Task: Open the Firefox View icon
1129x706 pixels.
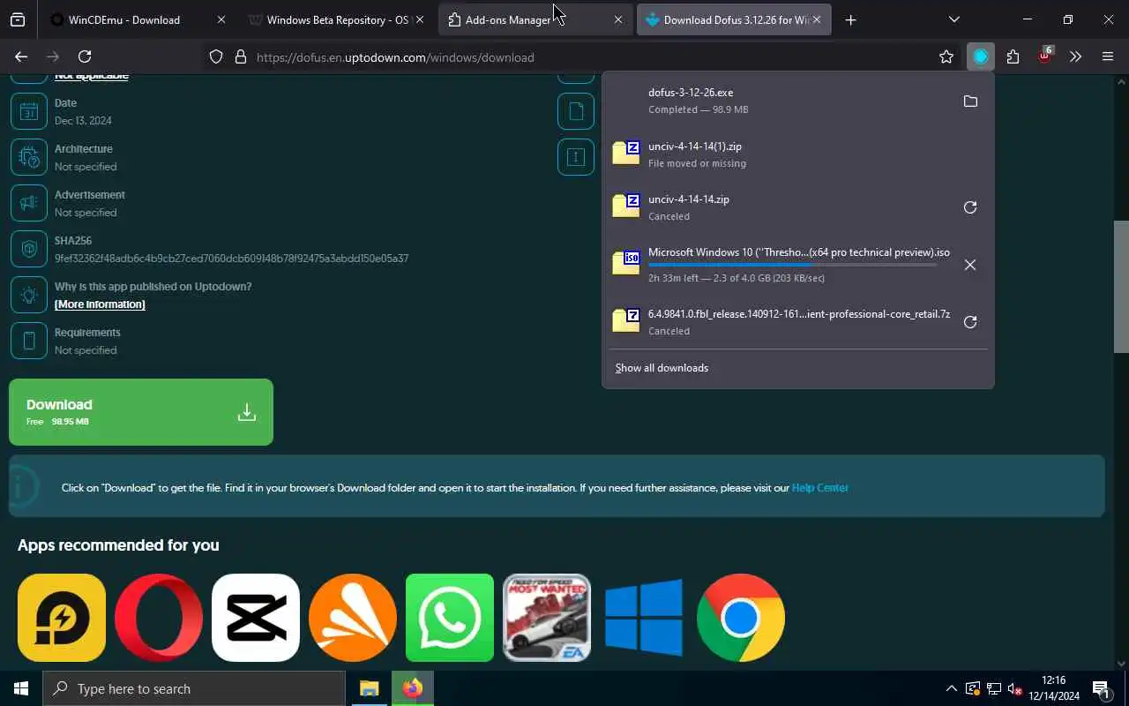Action: 18,19
